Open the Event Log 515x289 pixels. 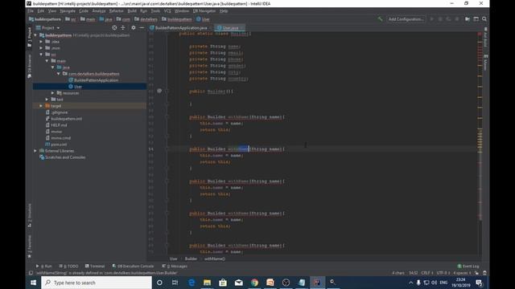point(468,266)
